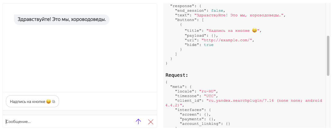Screen dimensions: 334x131
Task: Click the external-link icon on the suggestion button
Action: click(54, 101)
